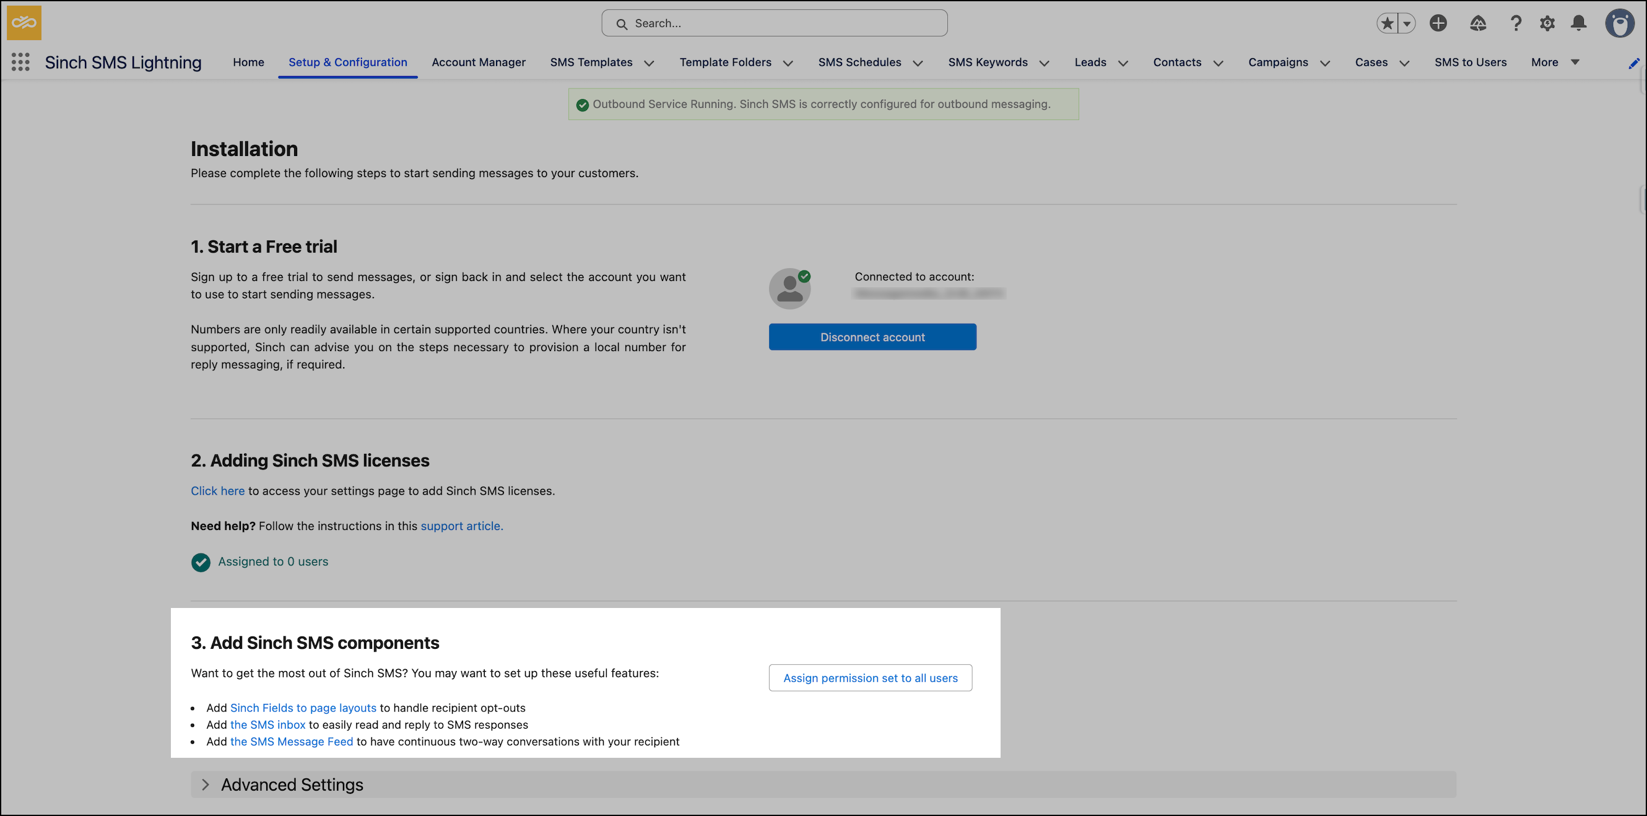Expand the Template Folders dropdown chevron

coord(788,63)
